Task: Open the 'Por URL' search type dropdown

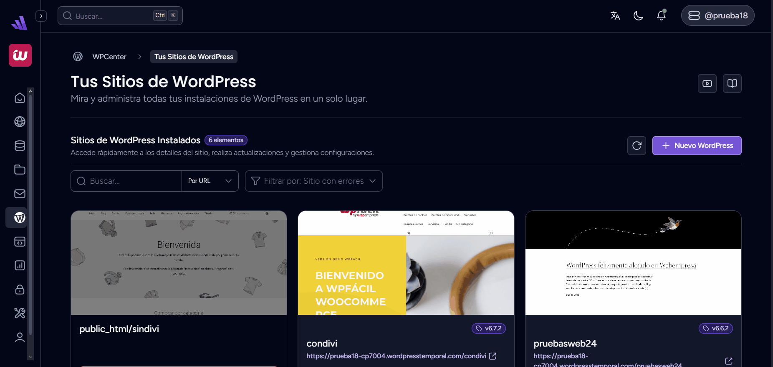Action: (210, 181)
